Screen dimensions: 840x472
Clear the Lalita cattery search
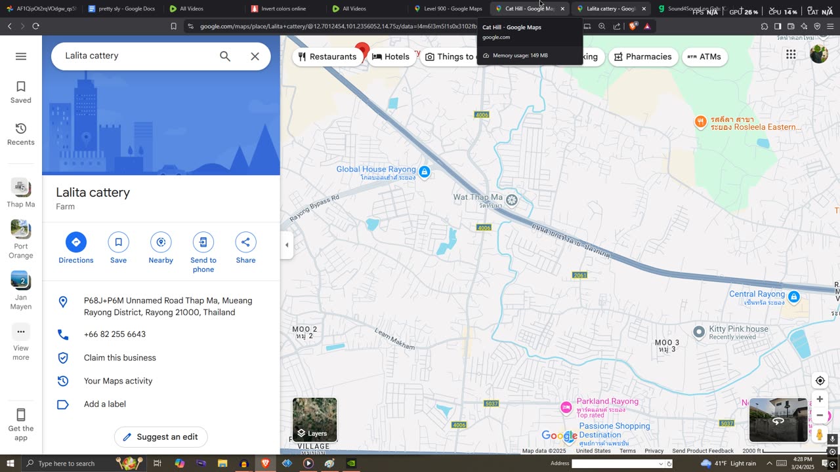pyautogui.click(x=255, y=56)
